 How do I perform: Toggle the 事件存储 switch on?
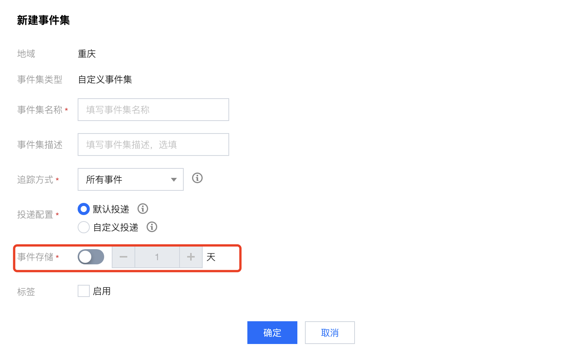click(x=91, y=257)
